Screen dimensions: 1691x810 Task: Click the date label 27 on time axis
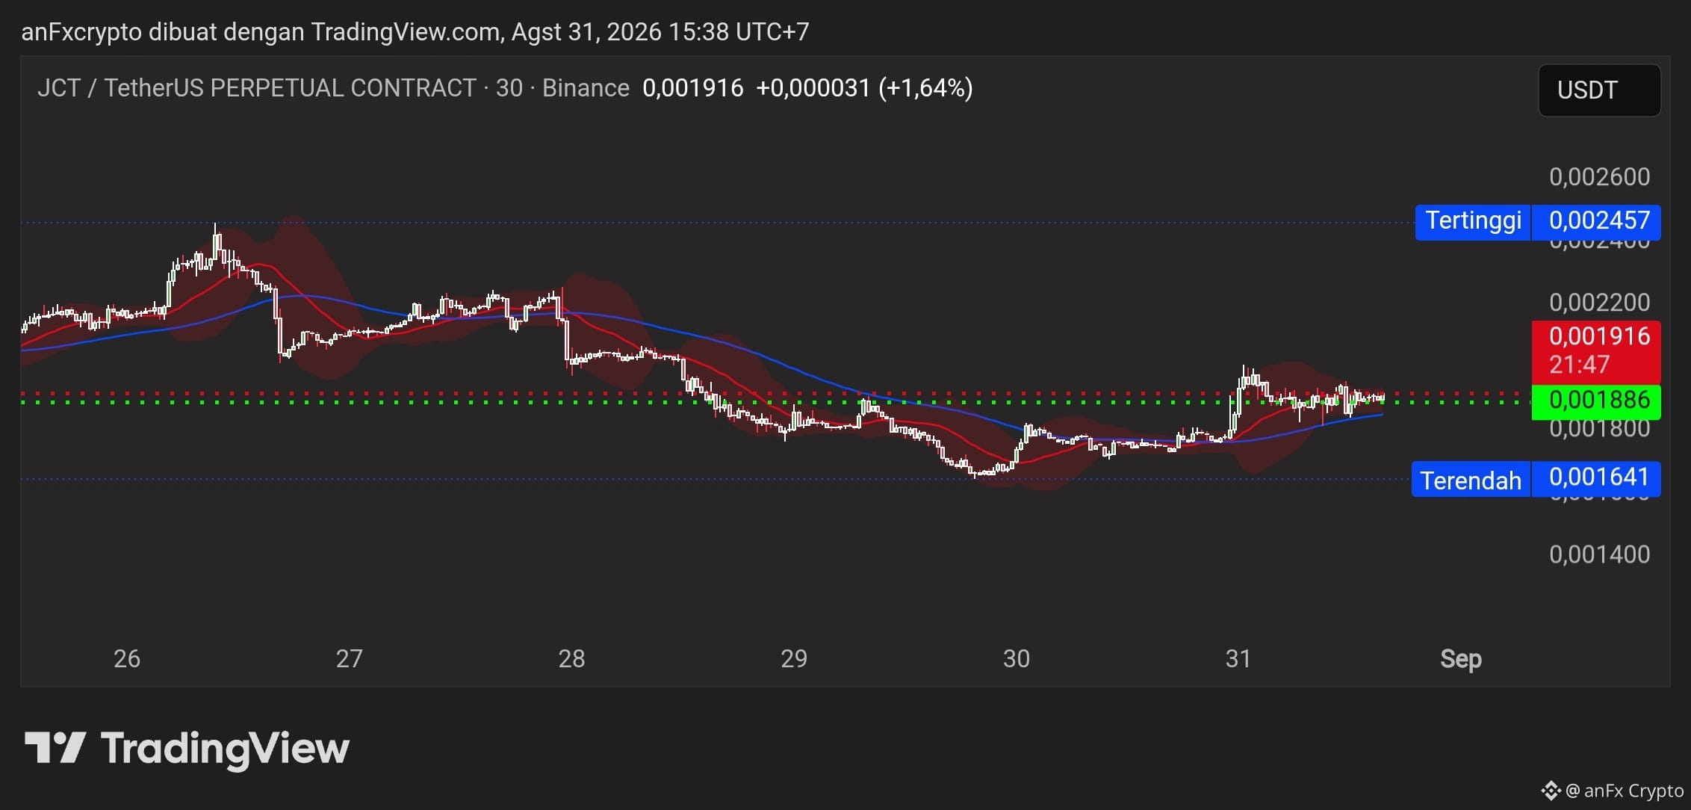349,659
